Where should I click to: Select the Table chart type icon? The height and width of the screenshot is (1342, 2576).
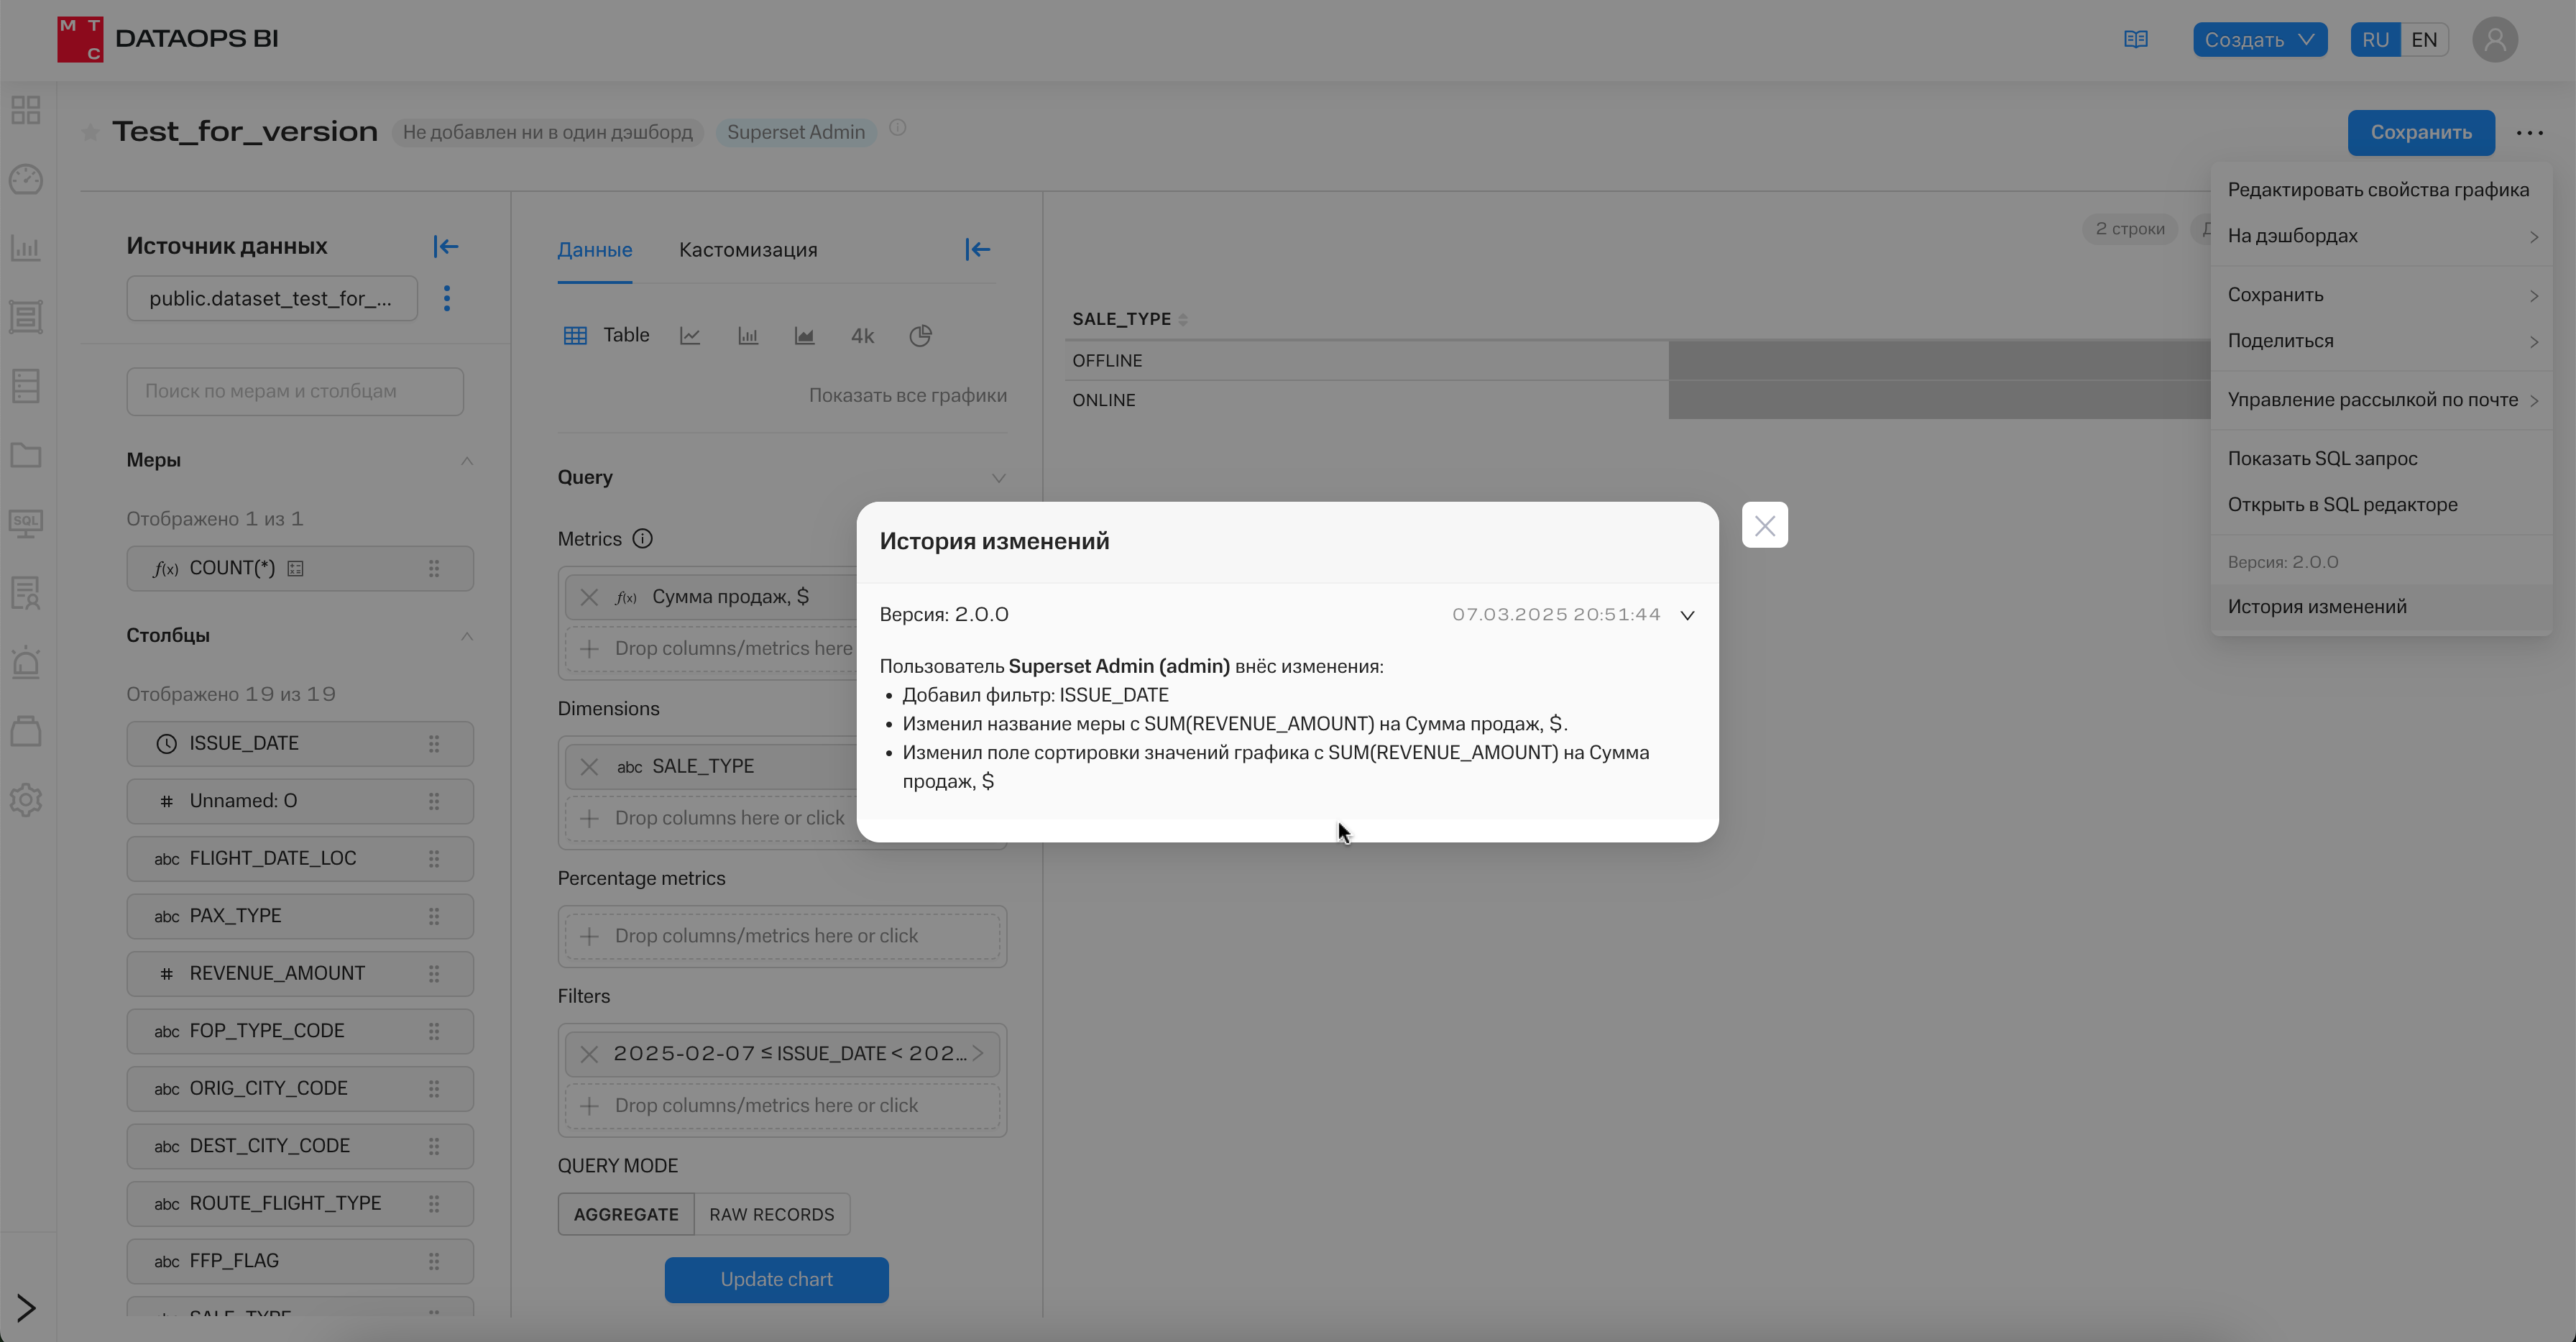click(575, 336)
